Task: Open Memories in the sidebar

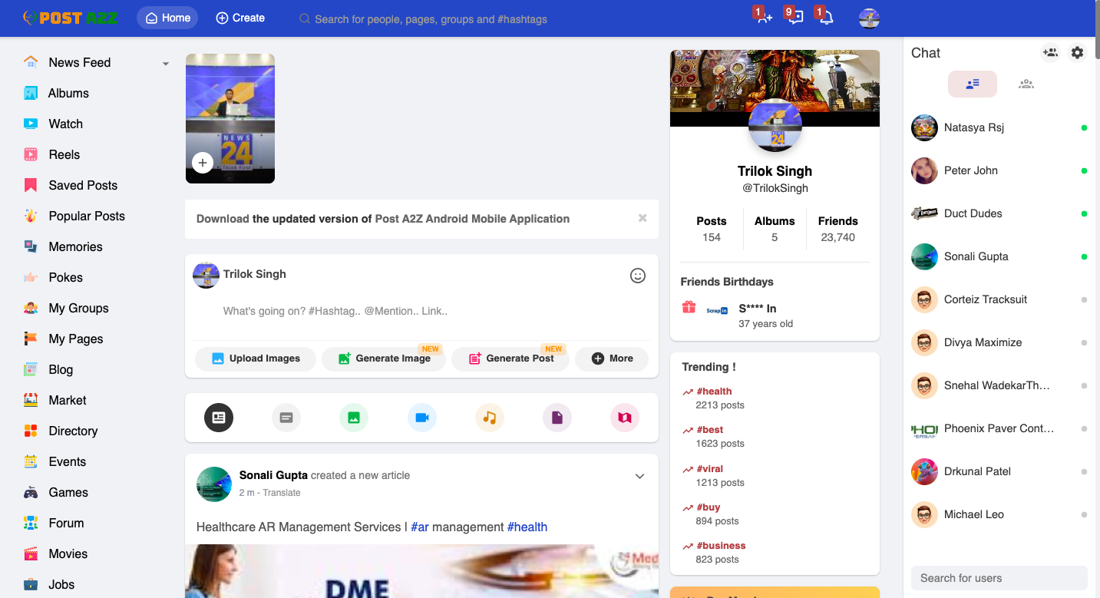Action: [x=75, y=246]
